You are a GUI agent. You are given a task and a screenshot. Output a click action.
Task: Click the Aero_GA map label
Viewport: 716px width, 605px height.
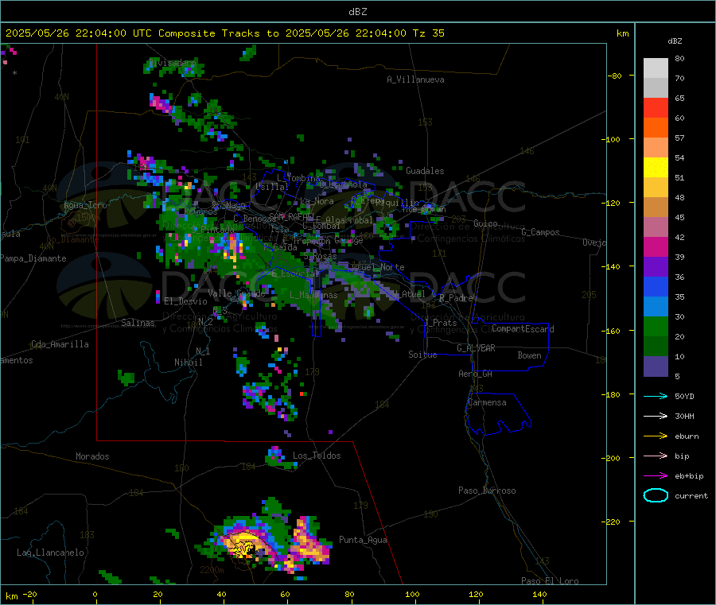point(476,374)
